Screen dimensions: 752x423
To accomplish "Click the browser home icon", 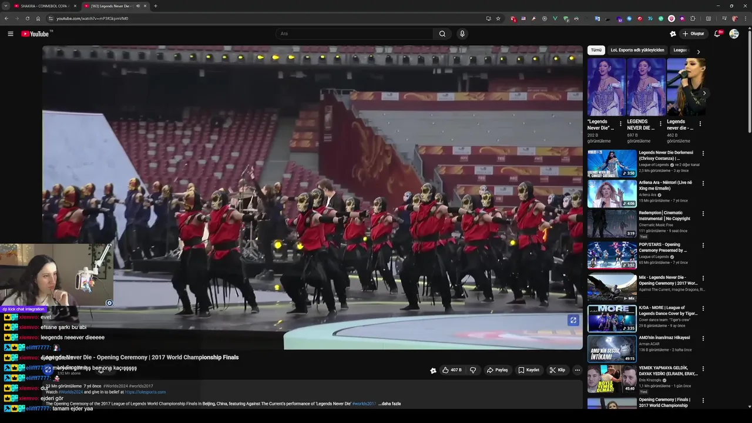I will click(38, 18).
